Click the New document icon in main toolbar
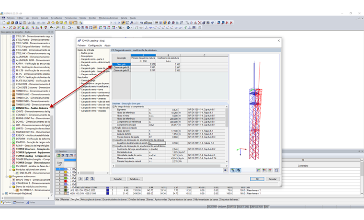 [4, 23]
